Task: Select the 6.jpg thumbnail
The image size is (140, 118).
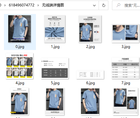Action: (90, 75)
